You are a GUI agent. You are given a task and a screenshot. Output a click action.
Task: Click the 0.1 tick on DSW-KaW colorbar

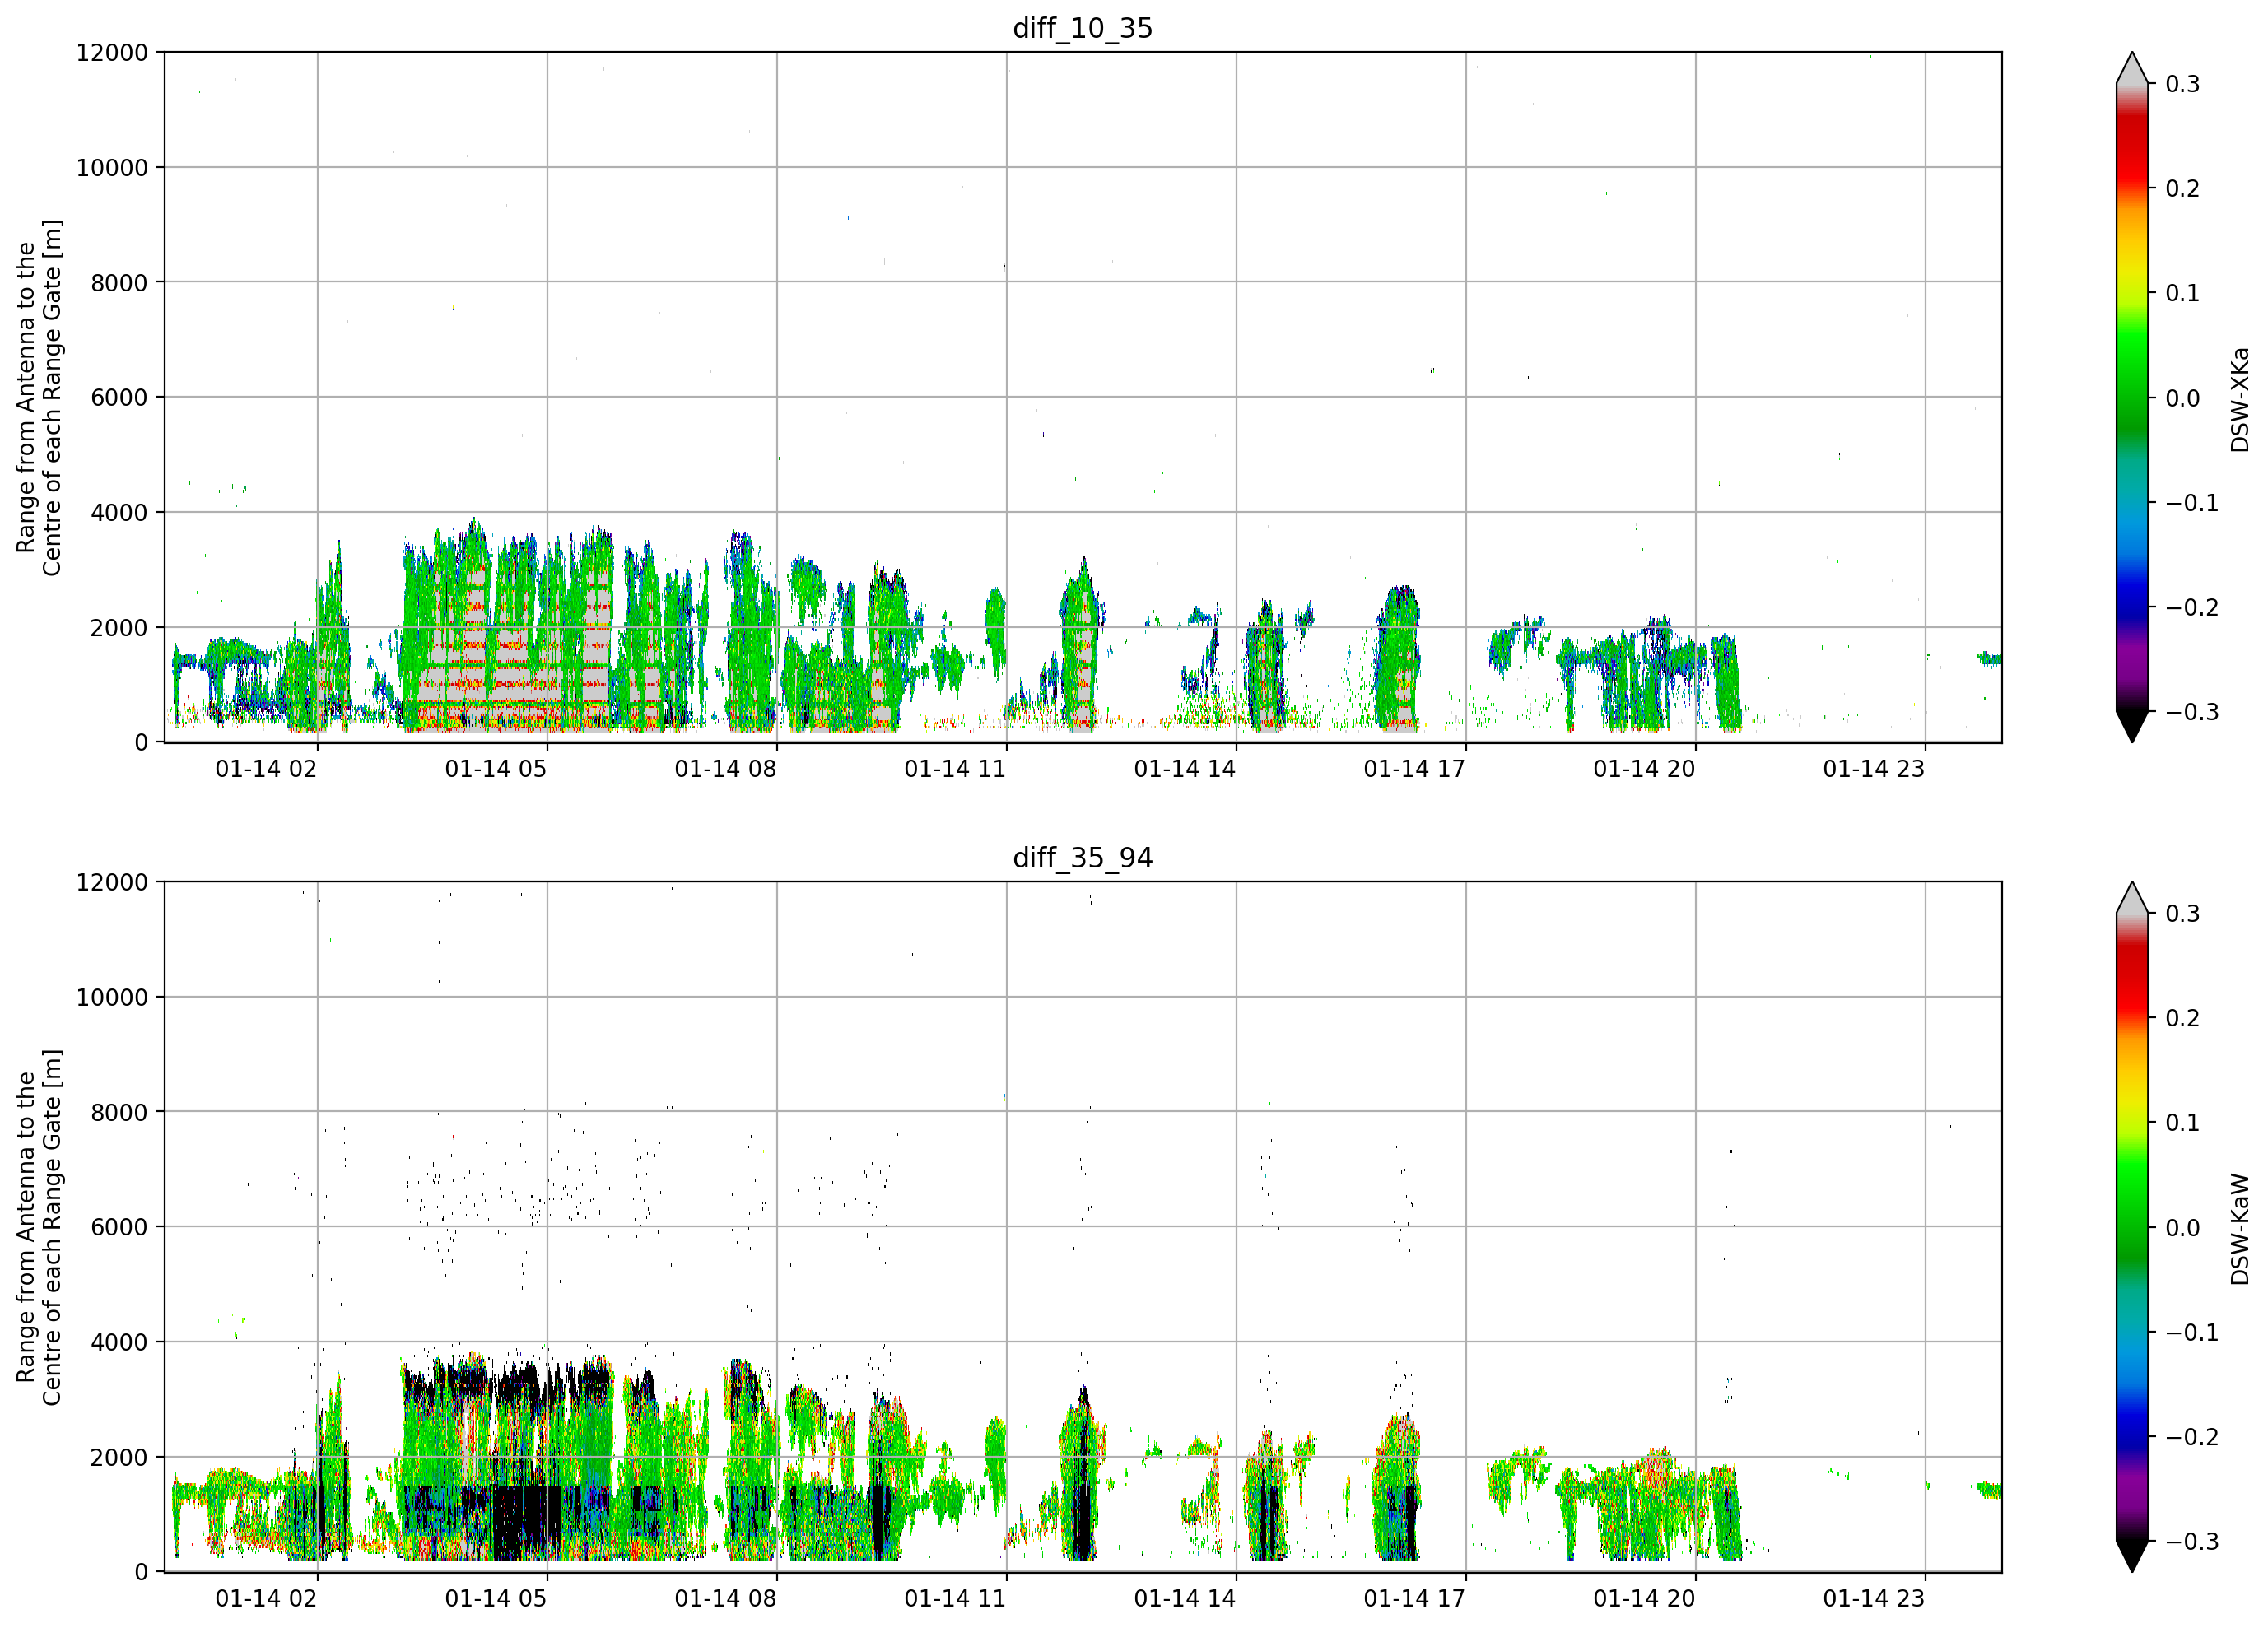pyautogui.click(x=2183, y=1123)
